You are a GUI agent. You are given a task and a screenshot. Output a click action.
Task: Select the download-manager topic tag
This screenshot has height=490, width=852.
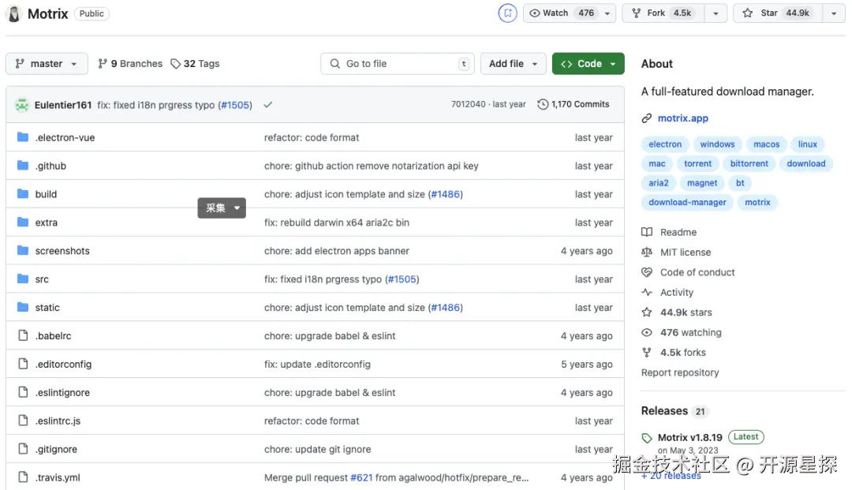click(687, 203)
